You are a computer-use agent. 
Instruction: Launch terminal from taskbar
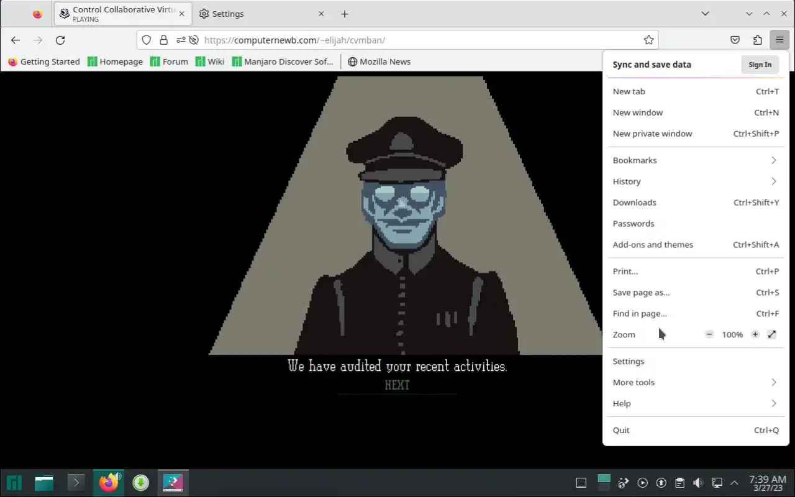[76, 482]
